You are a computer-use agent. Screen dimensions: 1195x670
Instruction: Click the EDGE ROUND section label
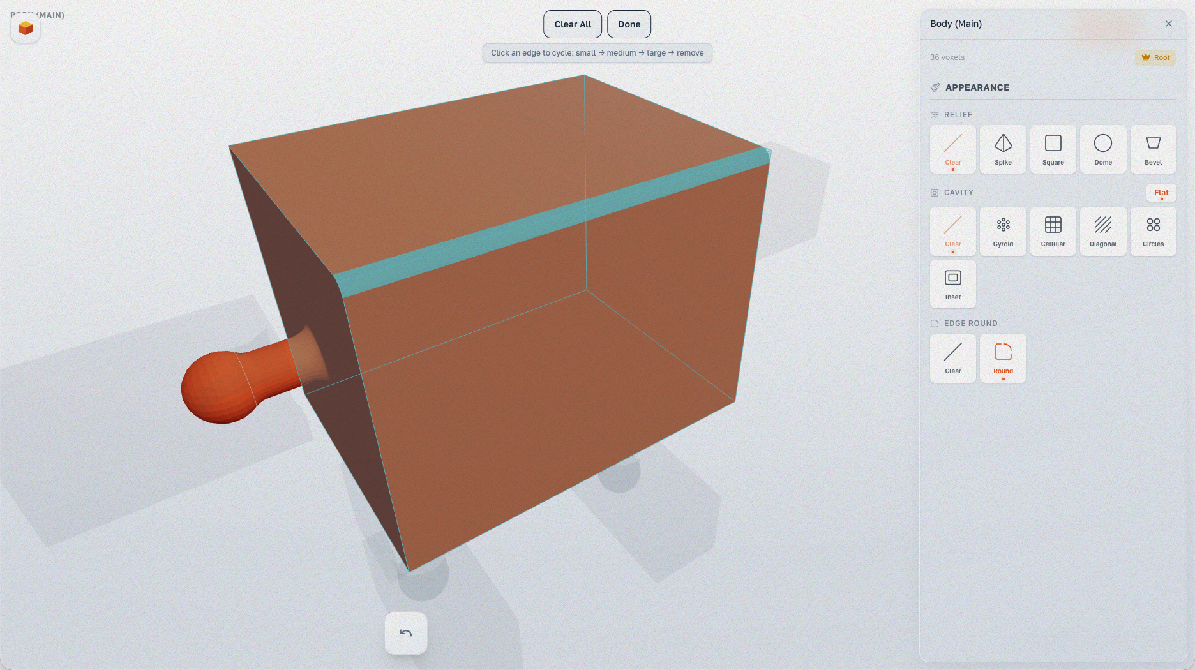coord(970,324)
